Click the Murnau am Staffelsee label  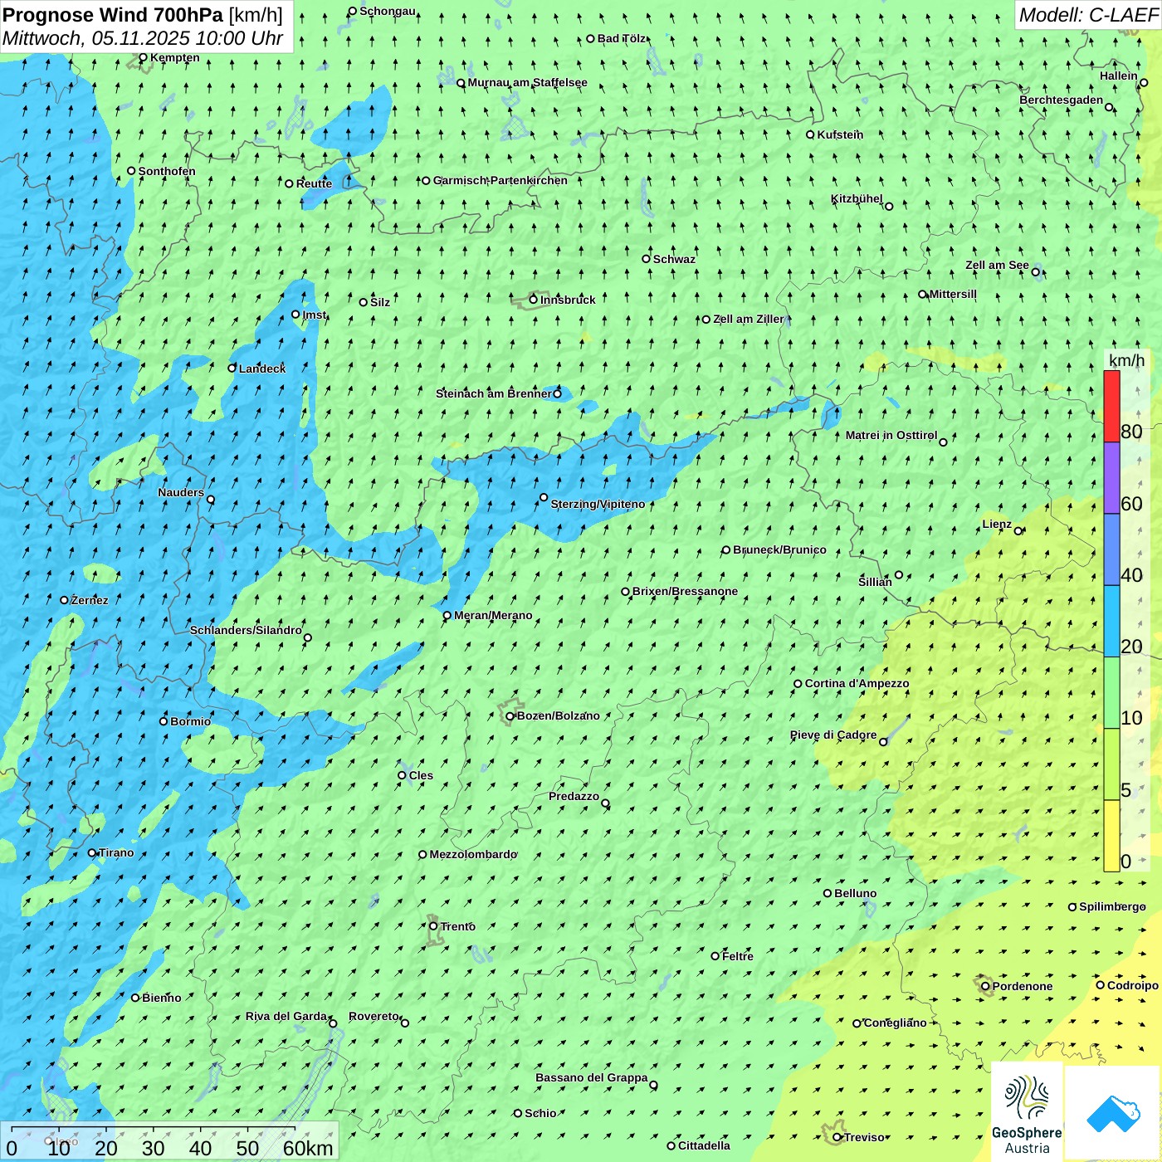pyautogui.click(x=527, y=82)
